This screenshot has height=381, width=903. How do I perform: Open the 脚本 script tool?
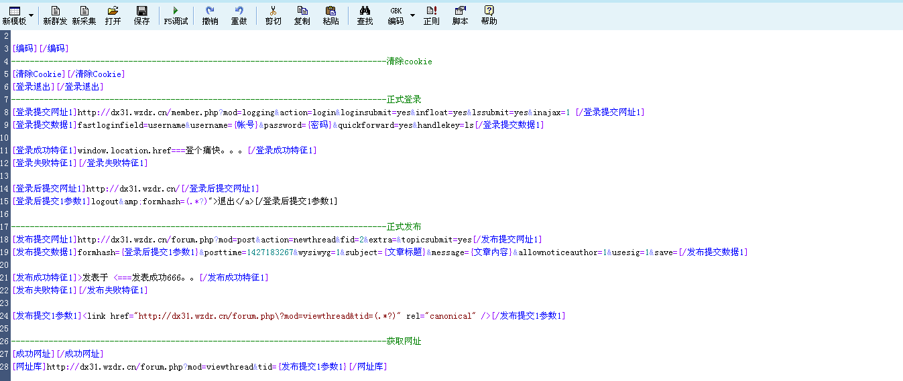click(460, 15)
